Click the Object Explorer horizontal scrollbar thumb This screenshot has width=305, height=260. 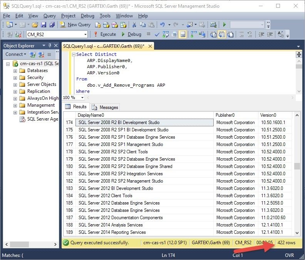pos(20,244)
